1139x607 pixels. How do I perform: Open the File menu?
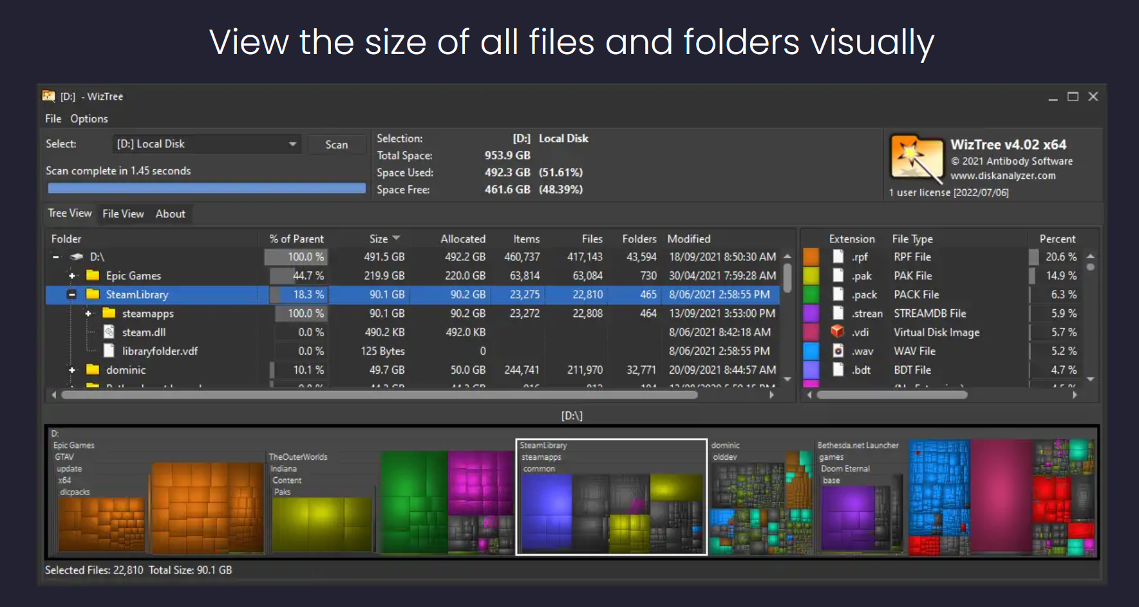pyautogui.click(x=53, y=119)
